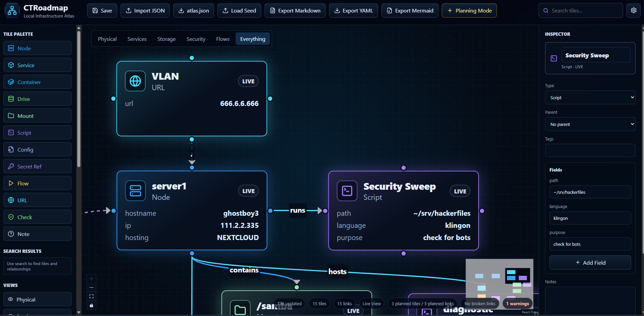
Task: Click the Tags input field
Action: (590, 151)
